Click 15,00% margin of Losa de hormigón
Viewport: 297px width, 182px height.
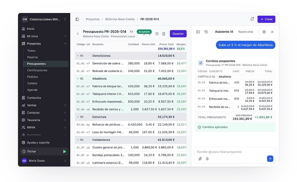181,132
